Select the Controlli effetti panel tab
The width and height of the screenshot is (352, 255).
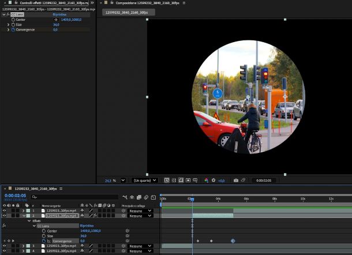[54, 3]
